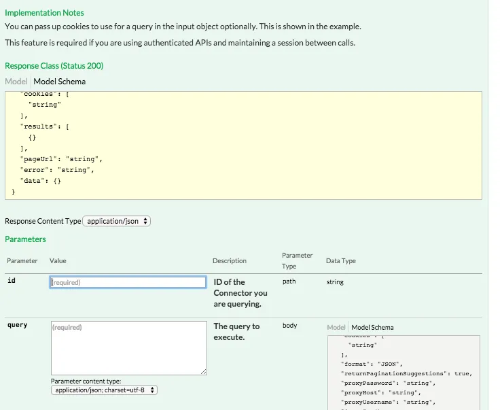Screen dimensions: 502x410
Task: Click the Implementation Notes heading
Action: [44, 13]
